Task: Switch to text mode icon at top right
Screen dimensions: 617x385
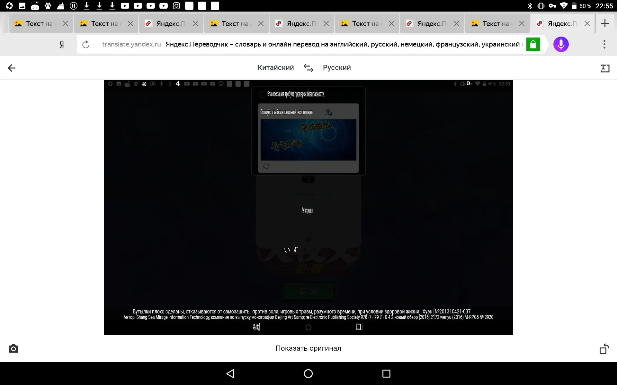Action: [x=605, y=68]
